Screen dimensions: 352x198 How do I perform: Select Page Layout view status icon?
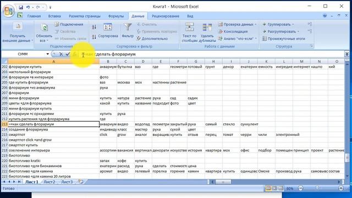pos(274,188)
